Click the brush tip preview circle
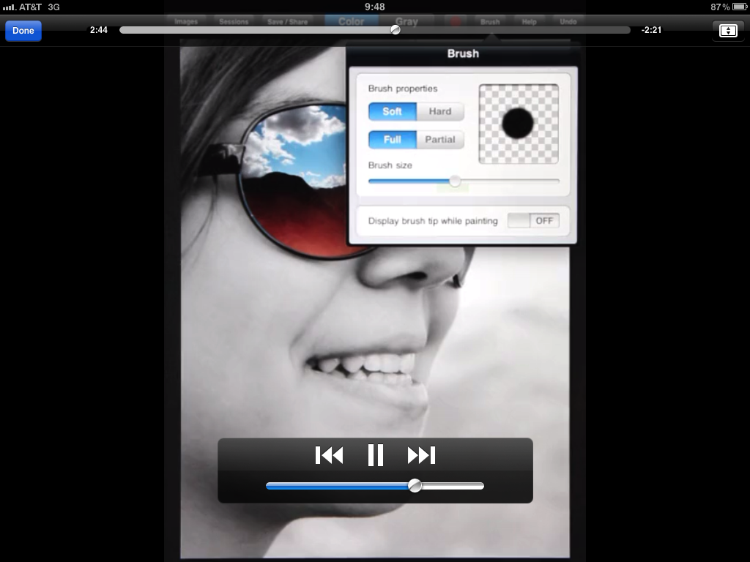The image size is (750, 562). tap(518, 123)
